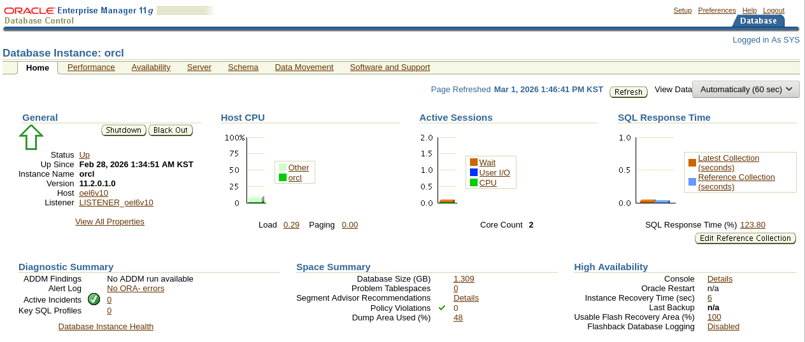Image resolution: width=805 pixels, height=342 pixels.
Task: Switch to the Performance tab
Action: pyautogui.click(x=91, y=67)
